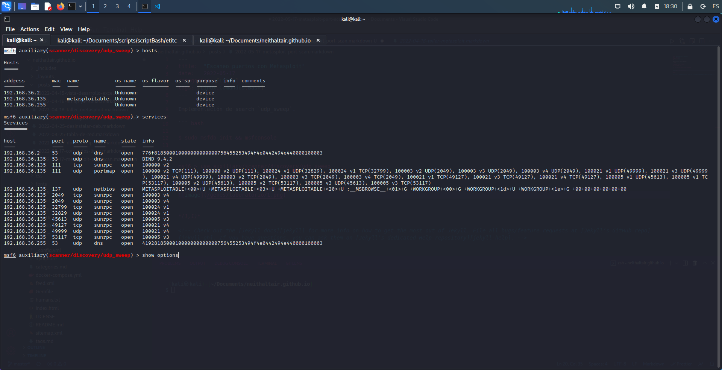Open the terminal emulator launcher
The image size is (722, 370).
[x=72, y=6]
